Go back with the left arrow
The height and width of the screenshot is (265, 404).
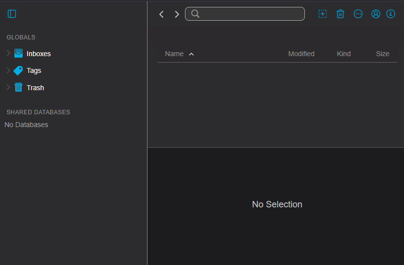tap(161, 14)
